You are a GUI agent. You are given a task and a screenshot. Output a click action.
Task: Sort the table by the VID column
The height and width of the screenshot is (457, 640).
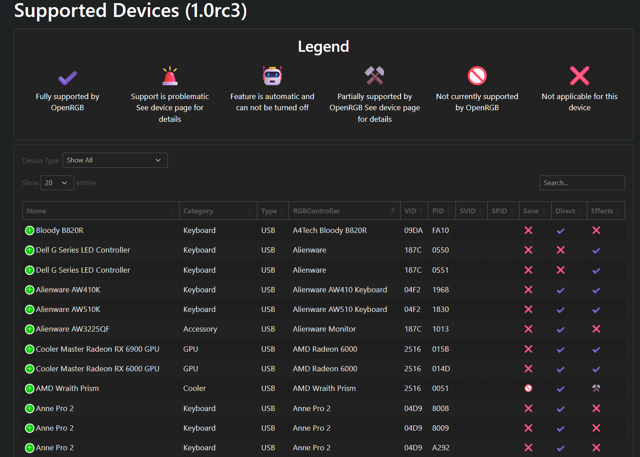(414, 211)
